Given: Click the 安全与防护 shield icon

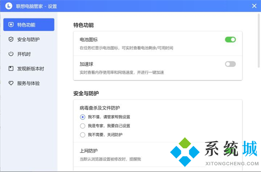Looking at the screenshot, I should tap(11, 39).
